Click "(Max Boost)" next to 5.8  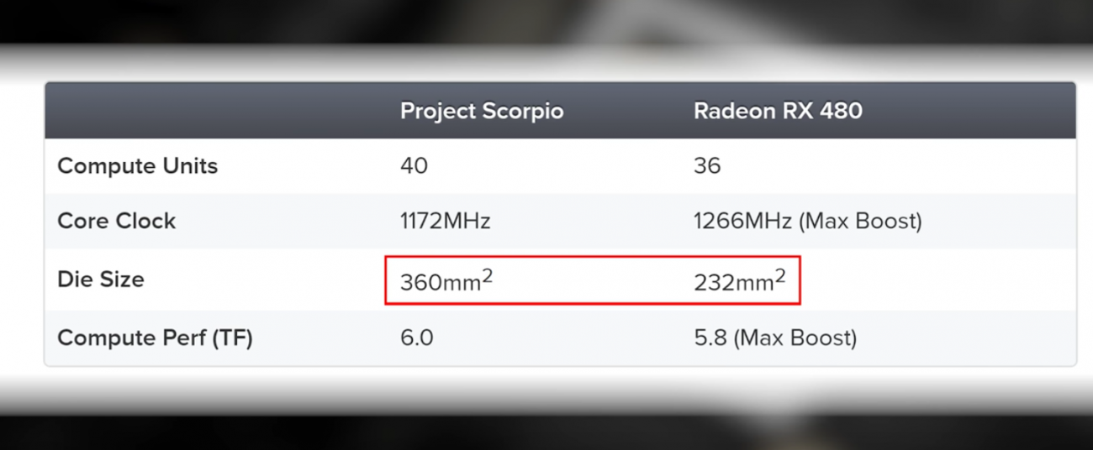point(795,338)
